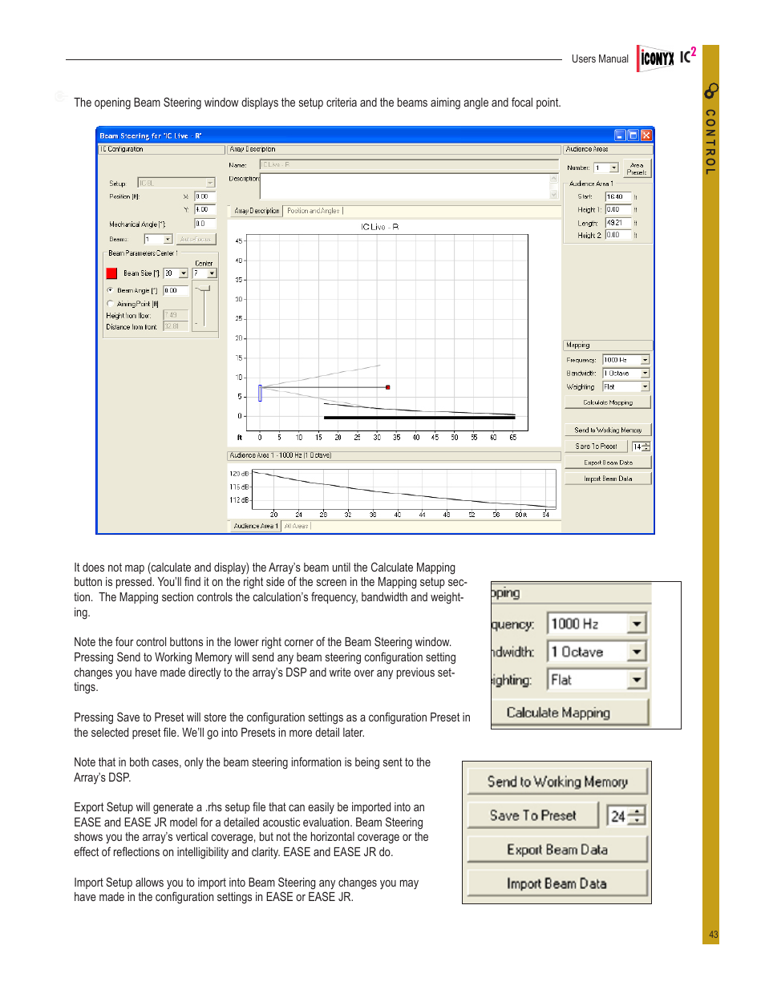Image resolution: width=765 pixels, height=990 pixels.
Task: Click the Beam Angle value field
Action: click(x=176, y=290)
